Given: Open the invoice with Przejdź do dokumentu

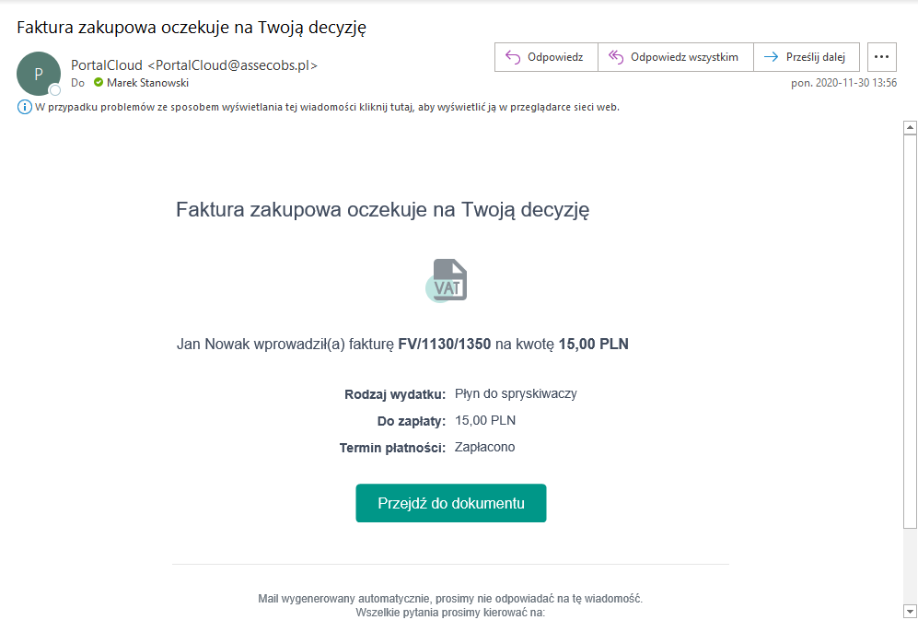Looking at the screenshot, I should coord(451,503).
